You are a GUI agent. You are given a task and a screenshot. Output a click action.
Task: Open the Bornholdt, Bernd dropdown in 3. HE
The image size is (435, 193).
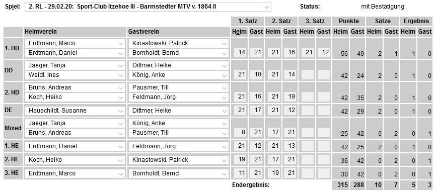point(178,173)
